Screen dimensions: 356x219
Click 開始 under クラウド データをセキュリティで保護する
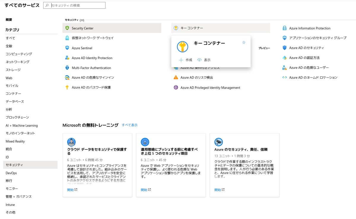[72, 190]
